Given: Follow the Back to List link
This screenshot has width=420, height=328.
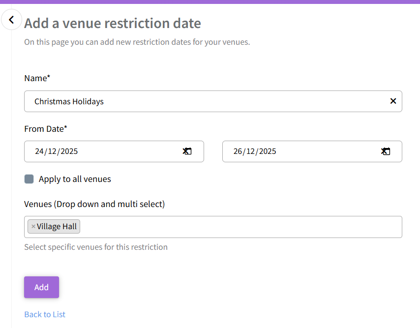Looking at the screenshot, I should 45,314.
